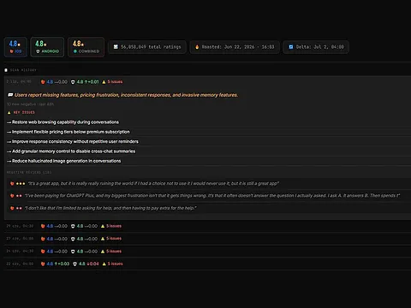Click the apple icon on the iOS card
Viewport: 411px width, 308px height.
(x=11, y=51)
